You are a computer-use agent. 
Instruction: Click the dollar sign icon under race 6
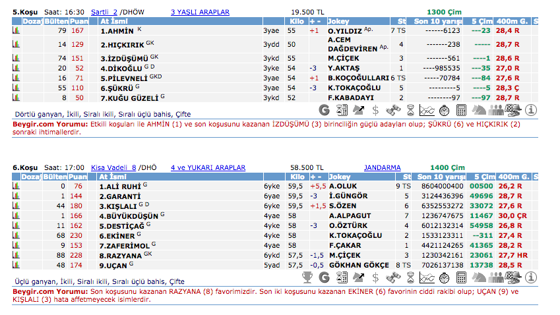[x=376, y=275]
